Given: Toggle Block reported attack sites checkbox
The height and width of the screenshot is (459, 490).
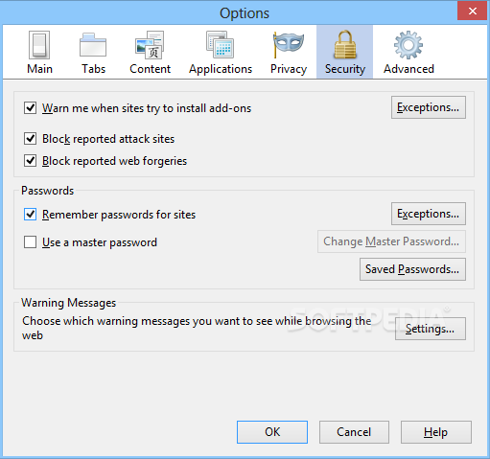Looking at the screenshot, I should point(30,139).
